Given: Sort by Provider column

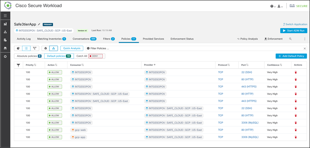Looking at the screenshot, I should [150, 65].
